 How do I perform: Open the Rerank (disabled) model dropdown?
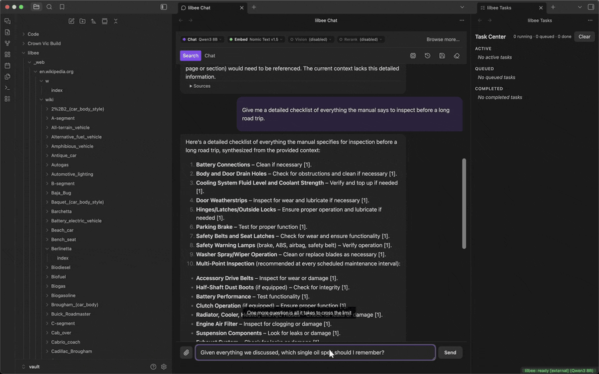point(360,39)
